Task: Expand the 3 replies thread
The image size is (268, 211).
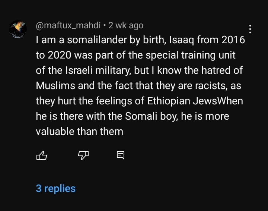Action: (x=55, y=189)
